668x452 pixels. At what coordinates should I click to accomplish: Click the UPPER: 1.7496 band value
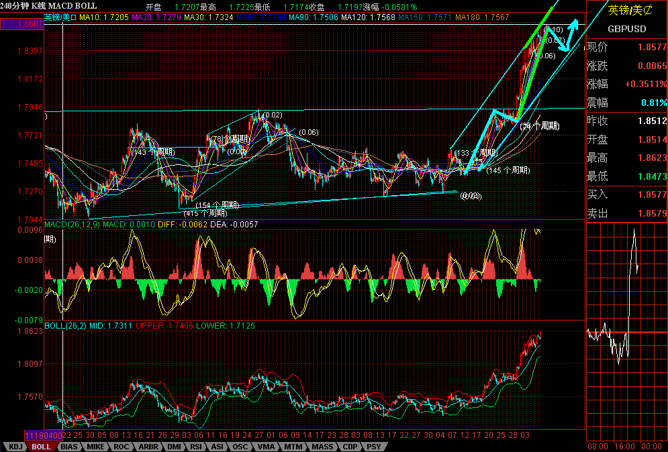164,326
